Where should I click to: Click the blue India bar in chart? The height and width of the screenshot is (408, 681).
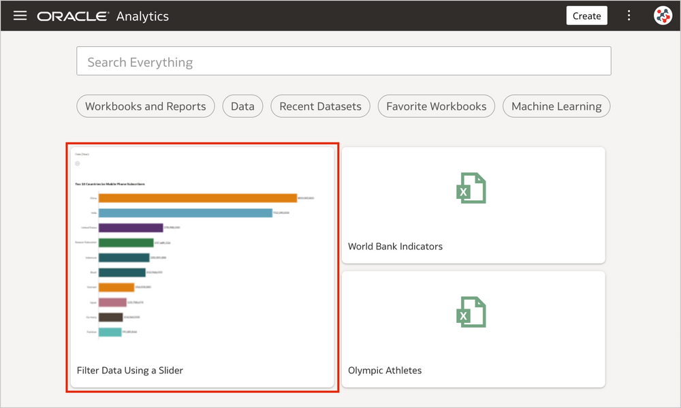click(185, 213)
